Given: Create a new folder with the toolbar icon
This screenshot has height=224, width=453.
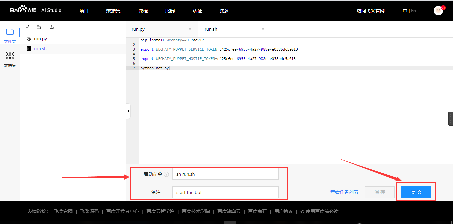Looking at the screenshot, I should coord(39,27).
